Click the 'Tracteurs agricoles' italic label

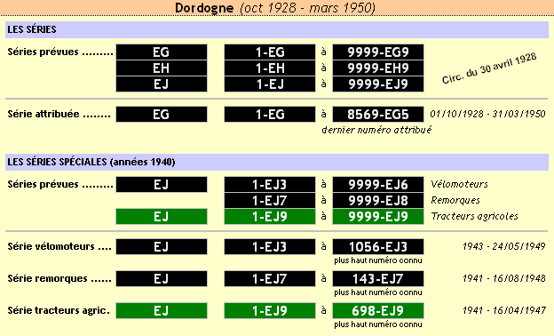(x=474, y=216)
